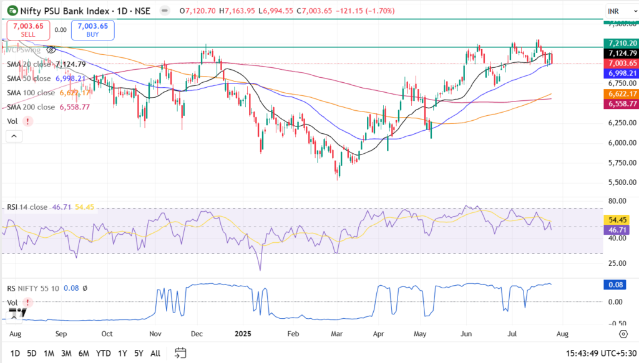This screenshot has height=363, width=639.
Task: Click the Dec marker on time axis
Action: pos(197,334)
